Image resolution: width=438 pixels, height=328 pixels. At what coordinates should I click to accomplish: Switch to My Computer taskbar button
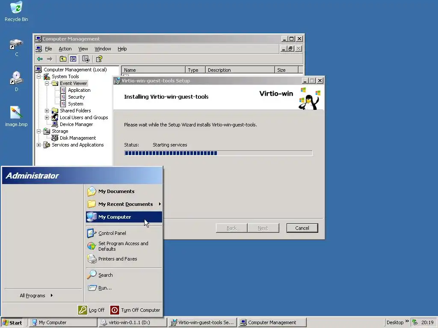pyautogui.click(x=63, y=322)
